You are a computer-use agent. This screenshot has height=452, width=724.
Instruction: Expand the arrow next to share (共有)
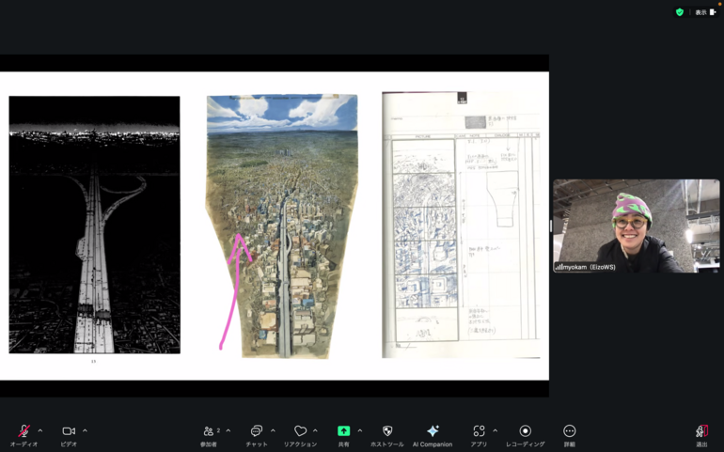coord(360,430)
